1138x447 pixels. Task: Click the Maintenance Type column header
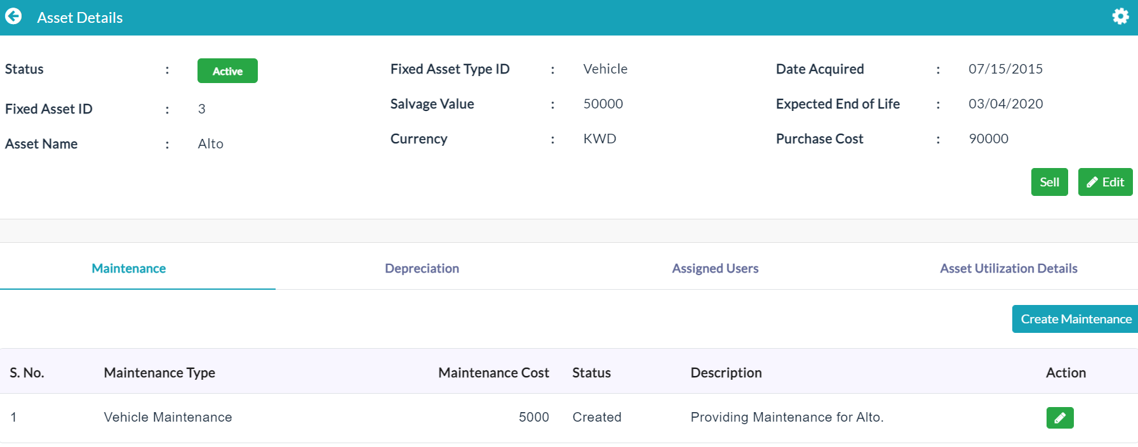pyautogui.click(x=159, y=373)
